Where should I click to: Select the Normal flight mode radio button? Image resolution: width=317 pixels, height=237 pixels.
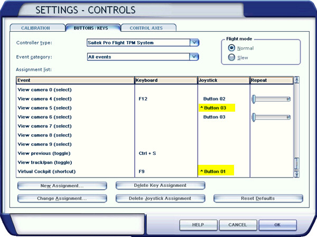[231, 48]
